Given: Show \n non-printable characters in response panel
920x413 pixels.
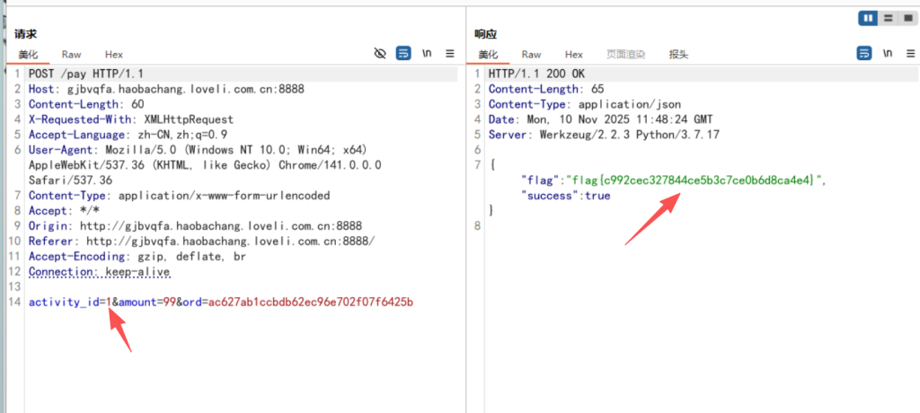Looking at the screenshot, I should [x=887, y=54].
